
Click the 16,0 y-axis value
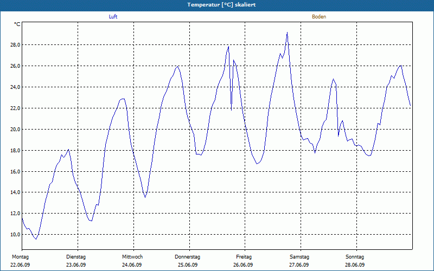(16, 171)
